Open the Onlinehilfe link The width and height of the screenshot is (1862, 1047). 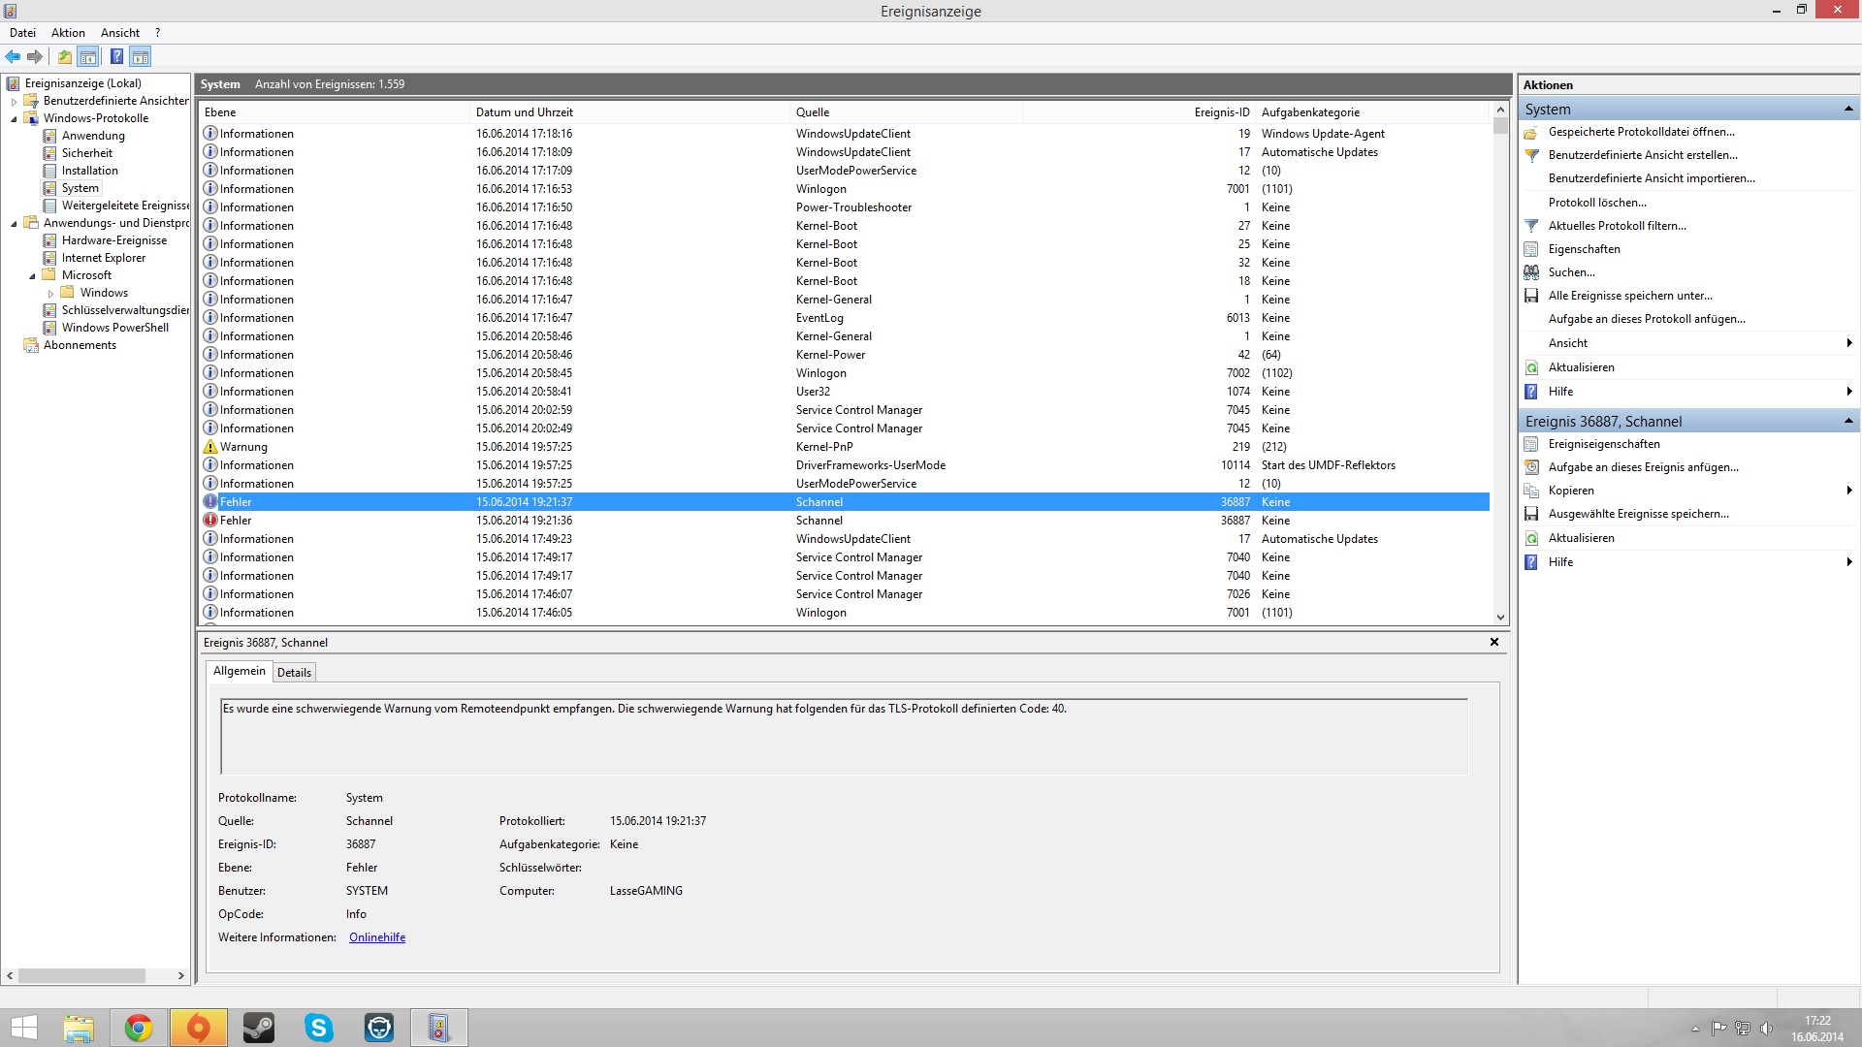377,937
